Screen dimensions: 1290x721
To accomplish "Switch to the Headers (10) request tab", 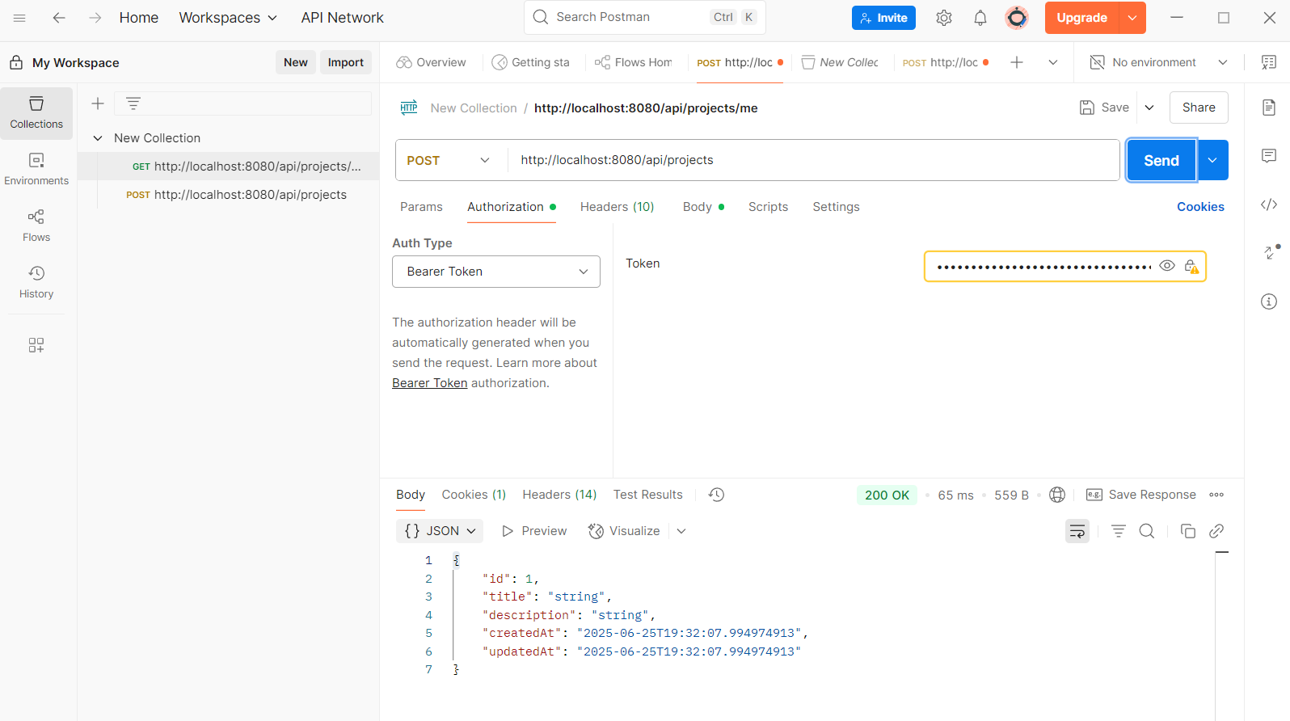I will point(618,207).
